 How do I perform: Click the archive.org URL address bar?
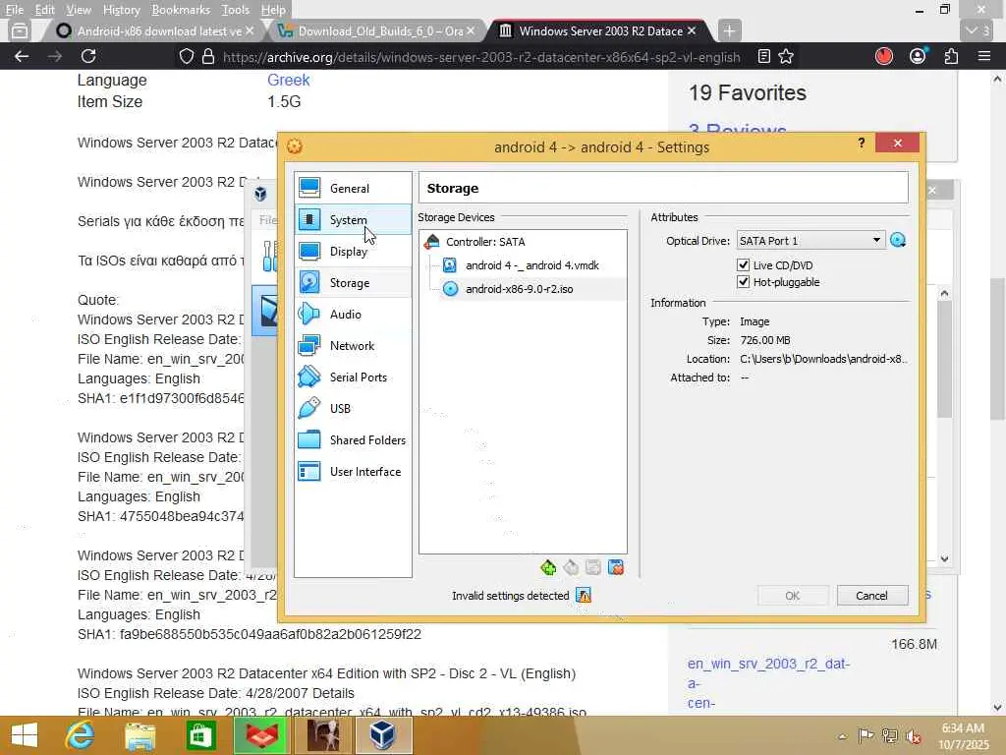click(481, 56)
